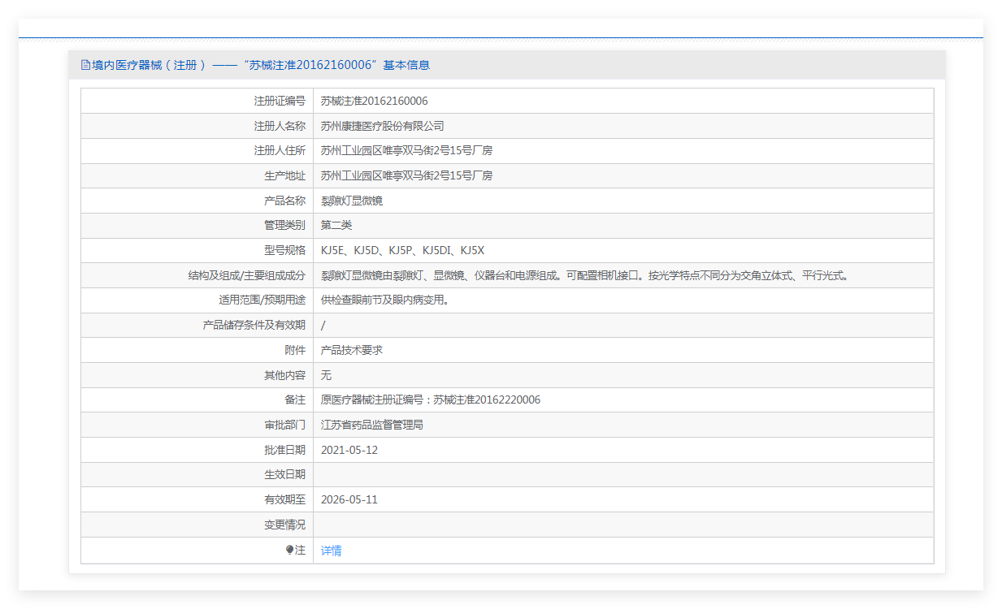Click the 结构及组成 description text

click(585, 275)
